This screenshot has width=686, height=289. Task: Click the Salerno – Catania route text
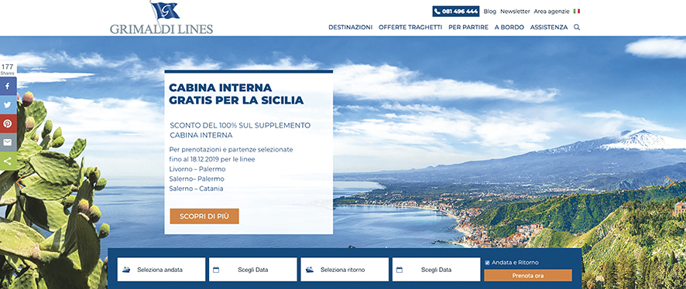(x=197, y=189)
